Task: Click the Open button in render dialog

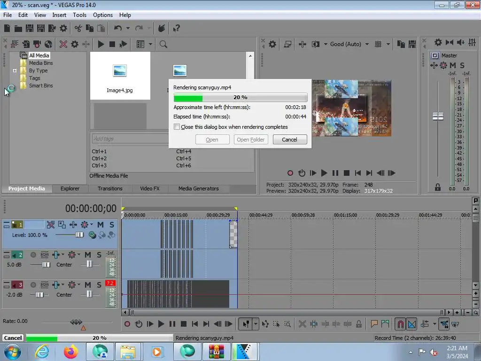Action: coord(212,140)
